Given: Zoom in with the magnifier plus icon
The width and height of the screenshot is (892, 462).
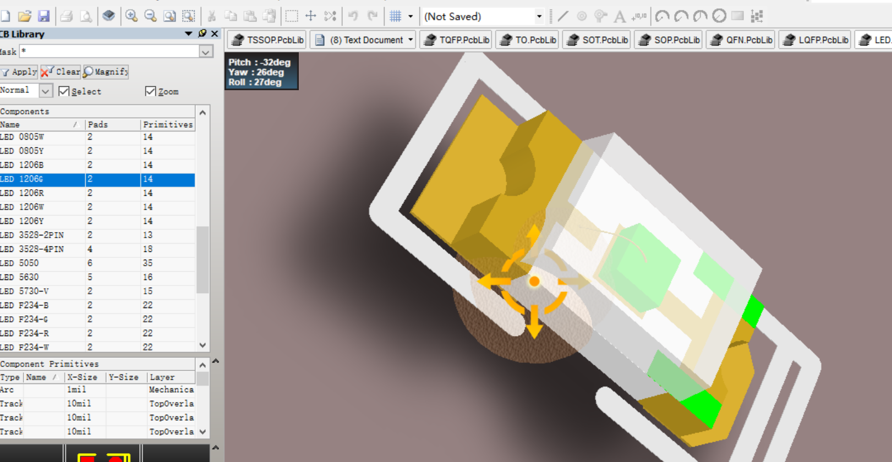Looking at the screenshot, I should click(132, 16).
